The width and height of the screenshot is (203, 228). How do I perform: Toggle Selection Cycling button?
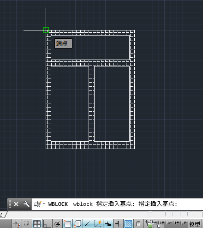coord(149,224)
